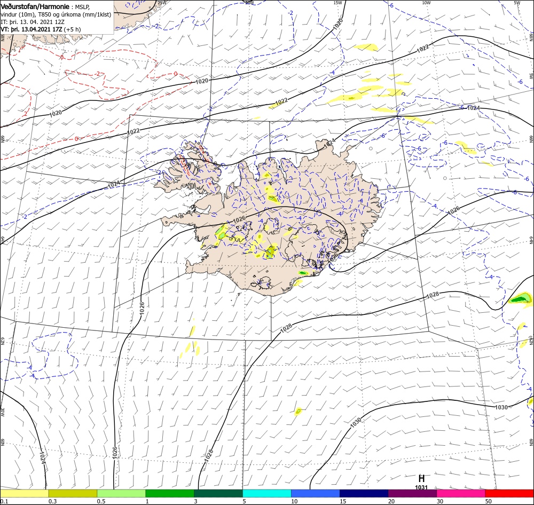Click the olive 0.3–0.5 legend swatch
Viewport: 534px width, 505px height.
pos(73,493)
